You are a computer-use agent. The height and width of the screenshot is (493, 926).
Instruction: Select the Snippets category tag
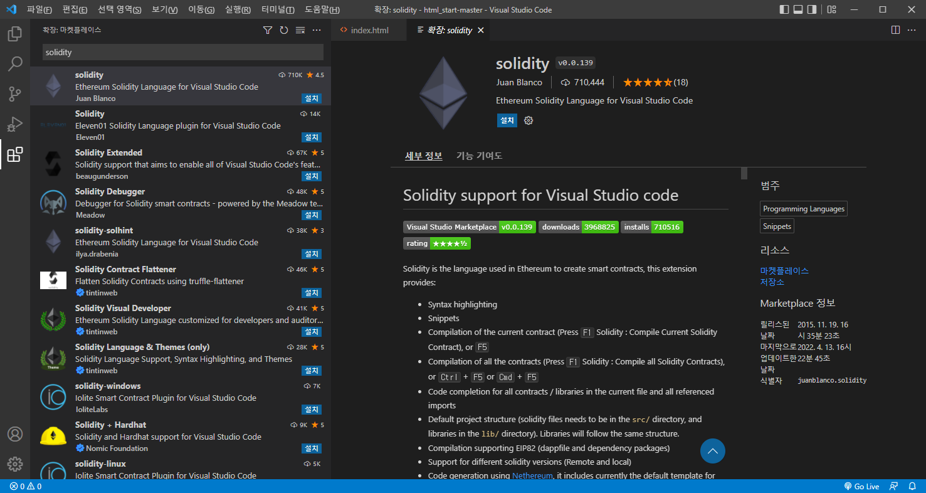coord(777,226)
